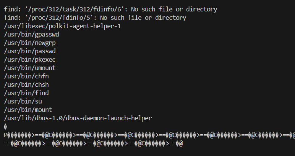Image resolution: width=295 pixels, height=156 pixels.
Task: Click the lone replacement character line
Action: (6, 126)
